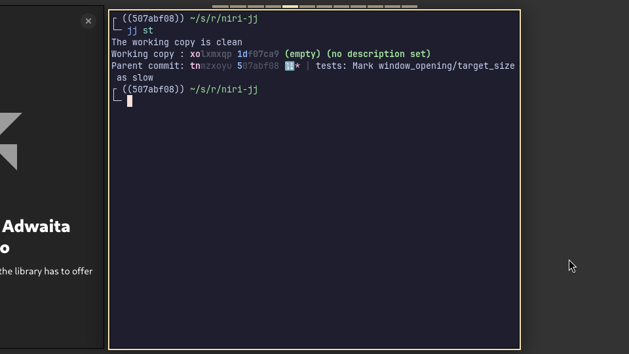Click "the library has to offer" description
This screenshot has width=629, height=354.
point(46,271)
